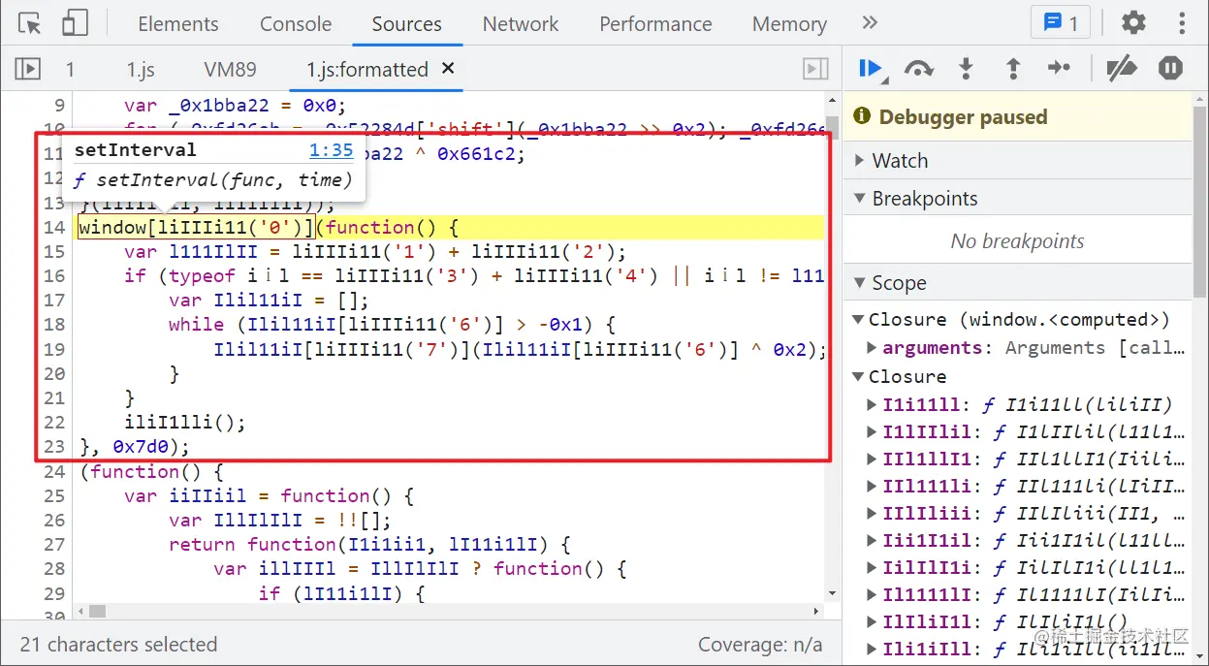Toggle the debugger sidebar panel icon
1209x666 pixels.
816,69
